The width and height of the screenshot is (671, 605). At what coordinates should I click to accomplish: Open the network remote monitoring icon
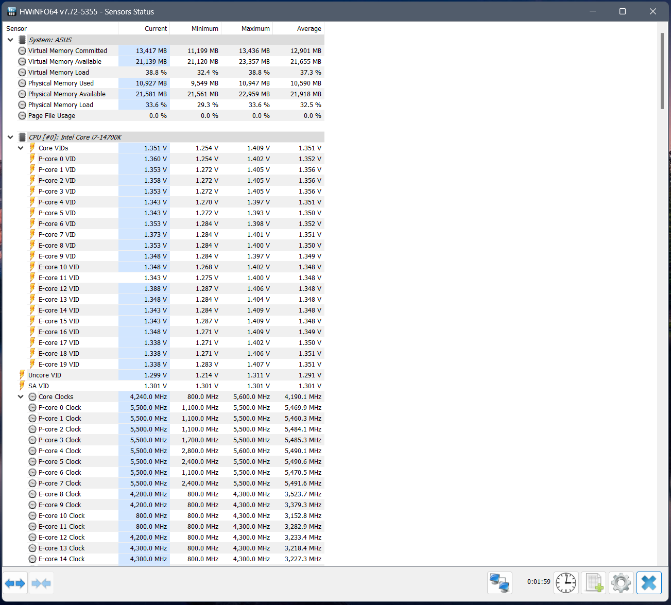[500, 583]
